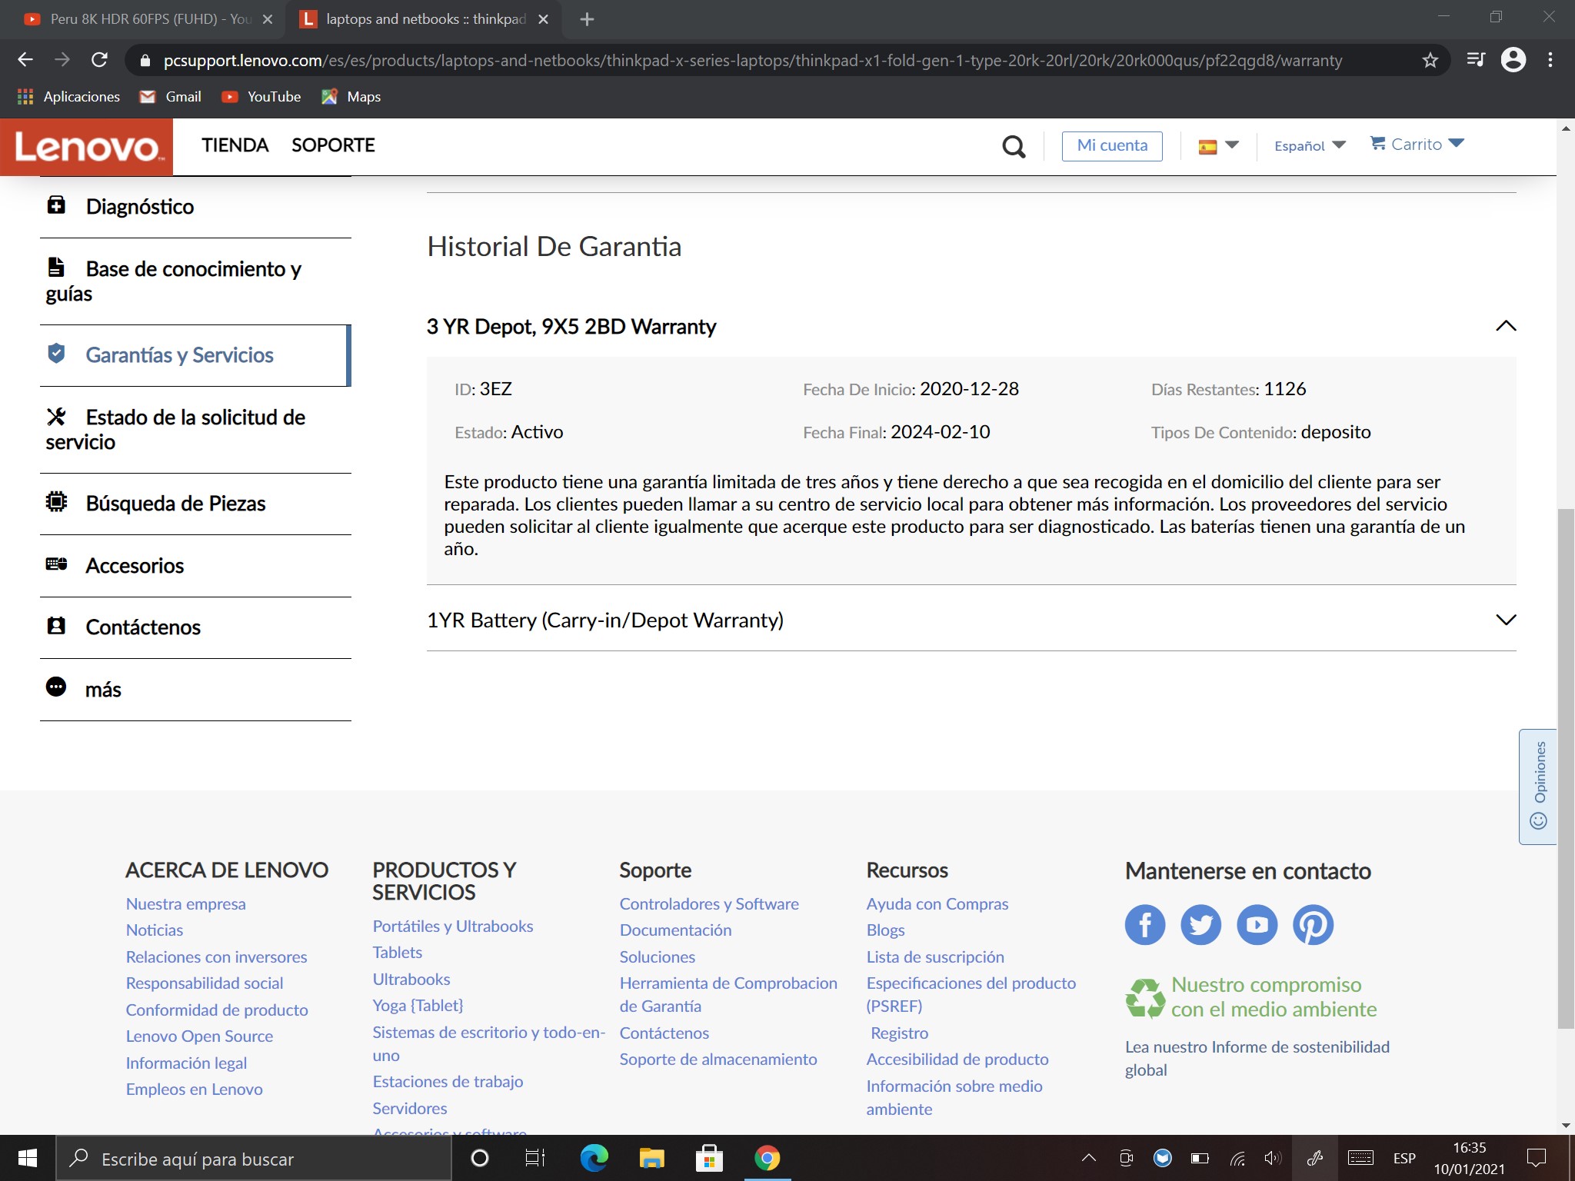The width and height of the screenshot is (1575, 1181).
Task: Show hidden system tray icons
Action: tap(1089, 1159)
